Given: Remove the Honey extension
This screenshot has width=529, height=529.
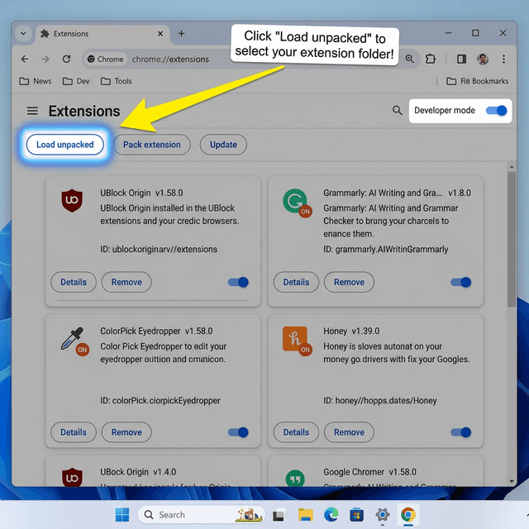Looking at the screenshot, I should pos(349,432).
